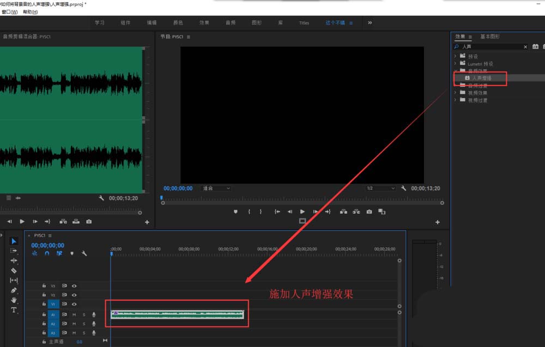Viewport: 545px width, 347px height.
Task: Click Overwrite in the Source monitor
Action: pyautogui.click(x=76, y=221)
